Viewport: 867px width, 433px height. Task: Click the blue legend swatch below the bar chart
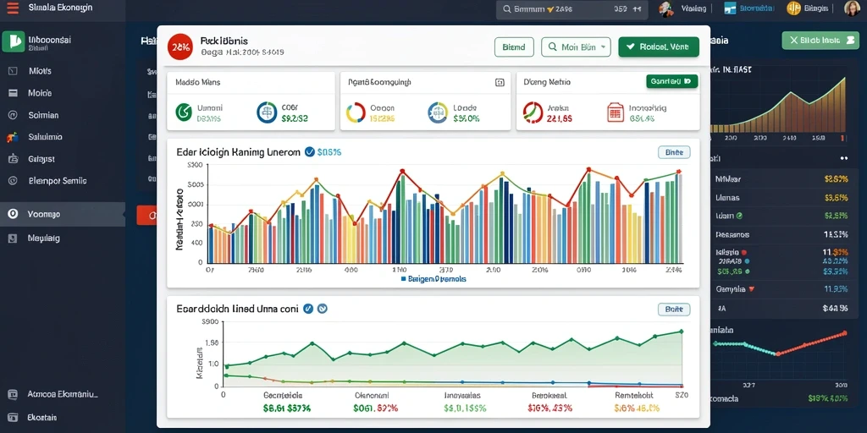(x=404, y=279)
